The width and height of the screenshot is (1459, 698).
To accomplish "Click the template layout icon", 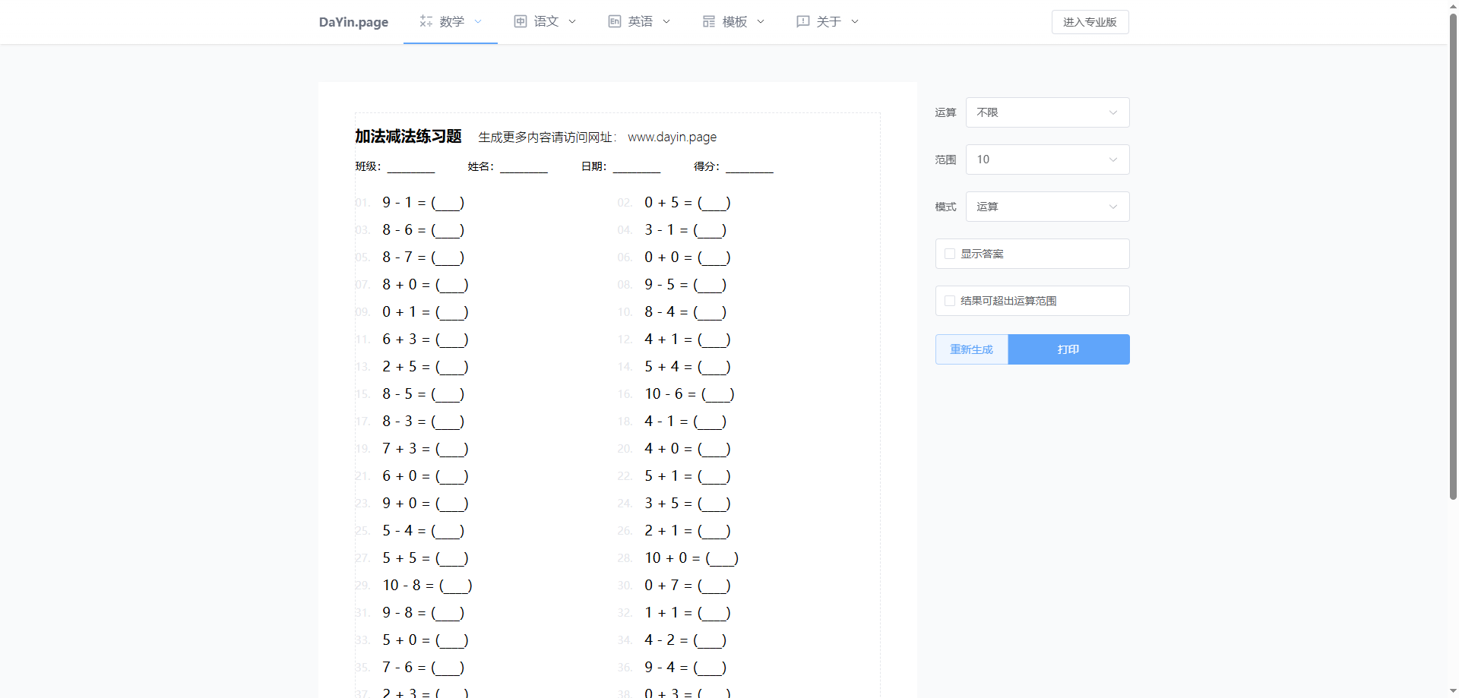I will 709,21.
